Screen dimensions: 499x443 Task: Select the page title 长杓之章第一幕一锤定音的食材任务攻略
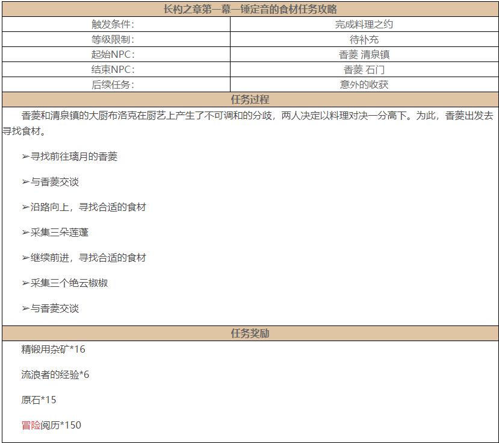click(249, 9)
